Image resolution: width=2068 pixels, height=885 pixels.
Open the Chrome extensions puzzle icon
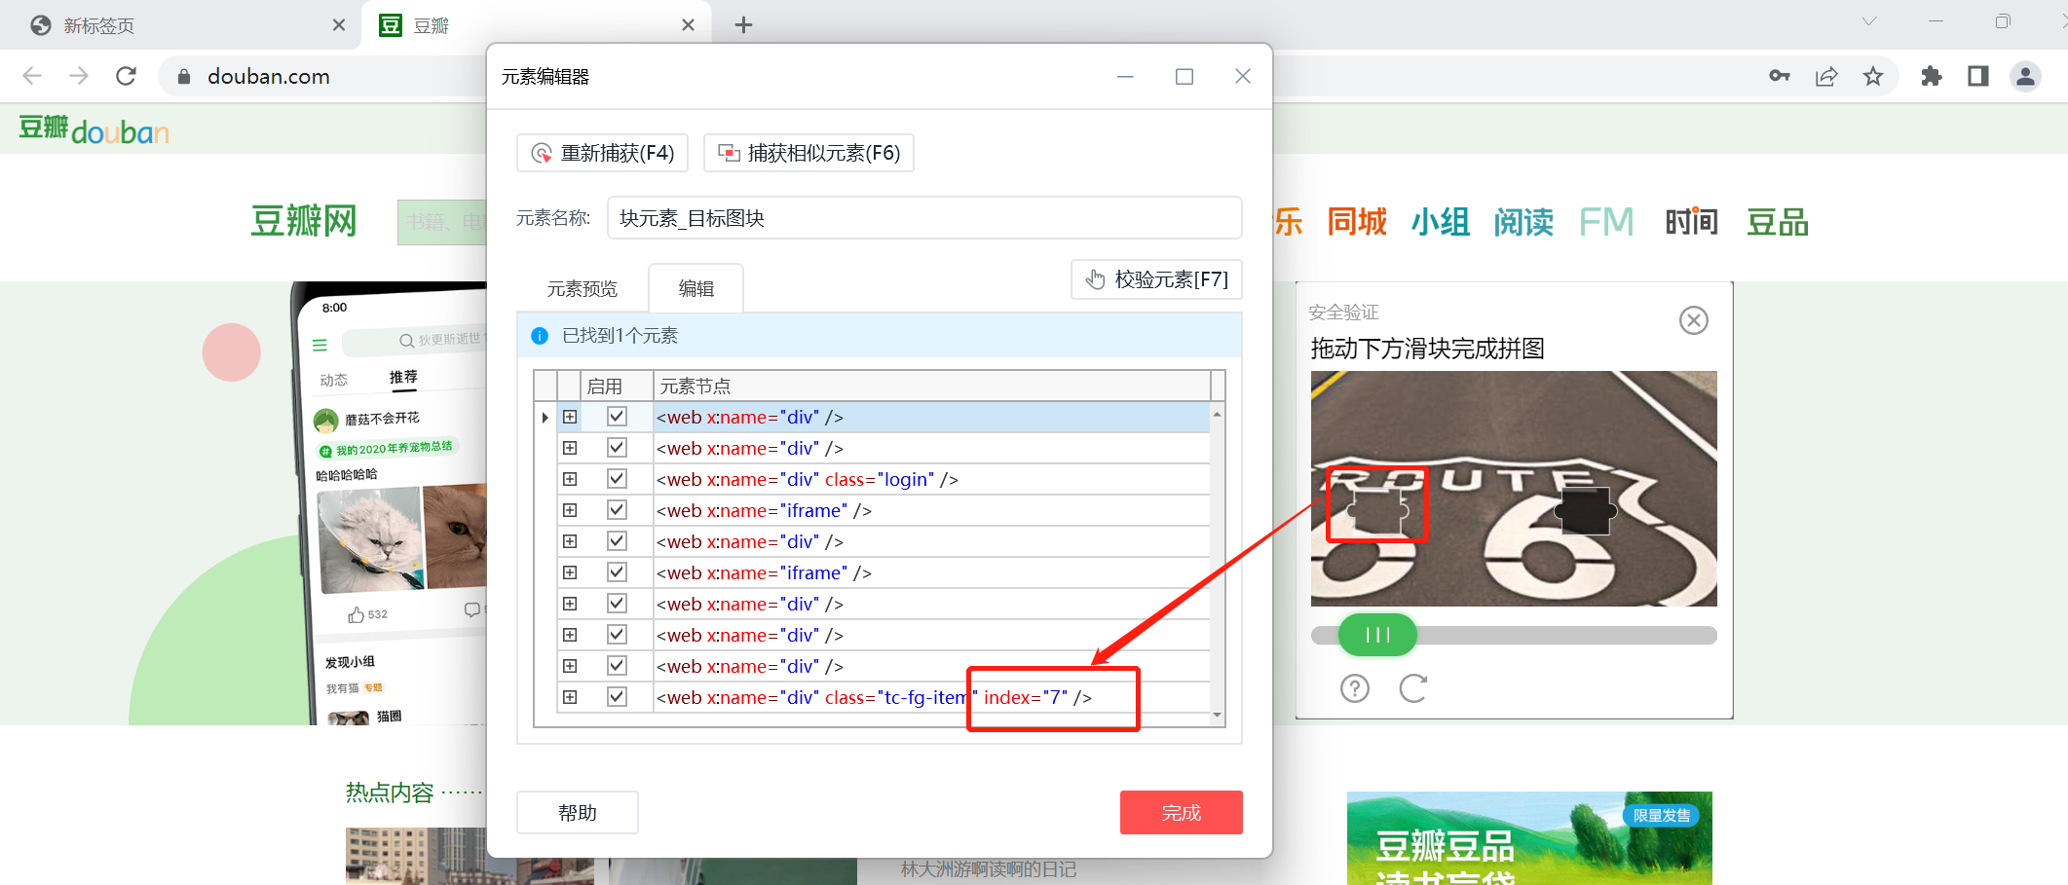(1931, 76)
